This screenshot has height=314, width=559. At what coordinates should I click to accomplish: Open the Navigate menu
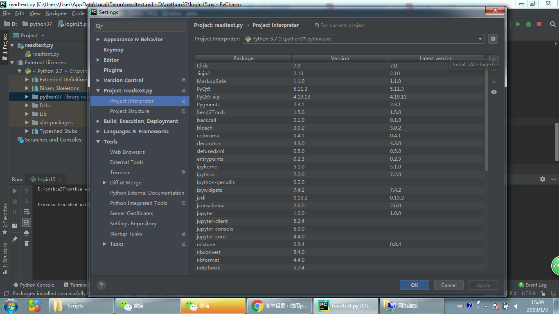56,13
